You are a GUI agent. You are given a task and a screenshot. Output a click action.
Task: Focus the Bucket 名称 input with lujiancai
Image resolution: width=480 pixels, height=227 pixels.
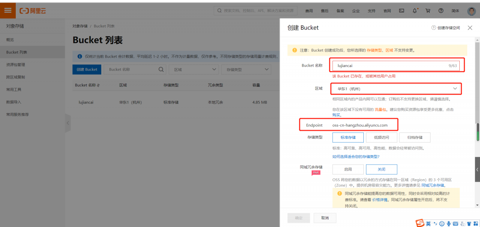click(x=396, y=65)
